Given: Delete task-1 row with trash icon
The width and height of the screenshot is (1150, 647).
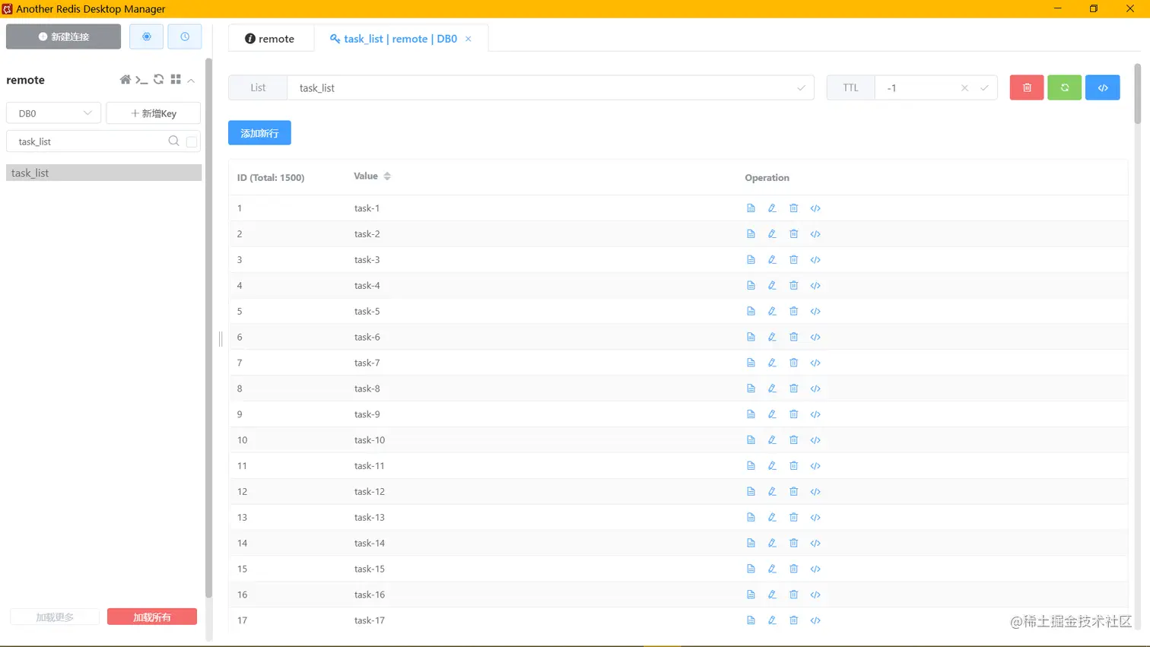Looking at the screenshot, I should pyautogui.click(x=793, y=208).
